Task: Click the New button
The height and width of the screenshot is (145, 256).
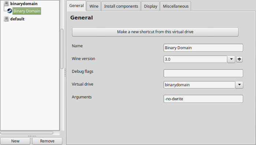Action: [x=15, y=141]
